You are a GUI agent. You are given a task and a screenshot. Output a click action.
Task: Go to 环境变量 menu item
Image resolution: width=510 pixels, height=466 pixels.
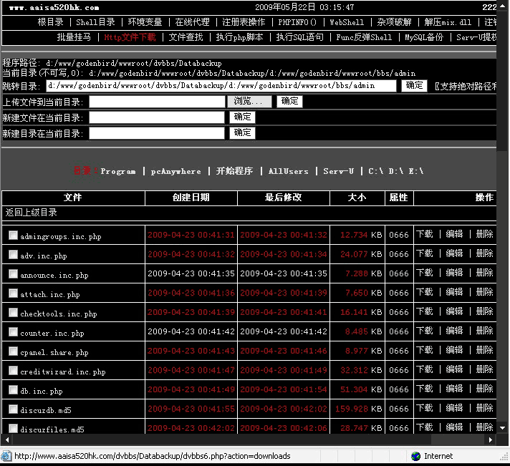tap(145, 22)
